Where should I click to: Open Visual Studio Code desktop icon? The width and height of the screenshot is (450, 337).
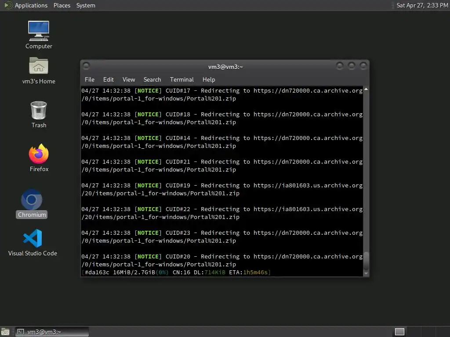[x=33, y=242]
